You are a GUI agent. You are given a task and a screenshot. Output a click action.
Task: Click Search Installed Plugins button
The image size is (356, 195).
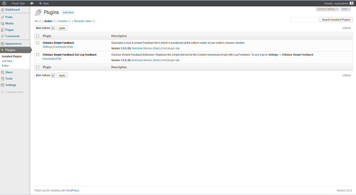coord(336,20)
